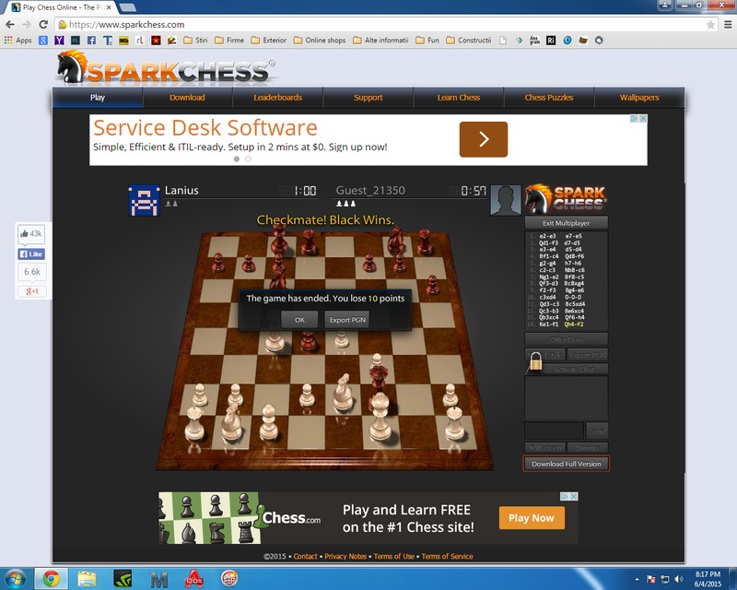Open Windows Start menu
Image resolution: width=737 pixels, height=590 pixels.
[15, 579]
